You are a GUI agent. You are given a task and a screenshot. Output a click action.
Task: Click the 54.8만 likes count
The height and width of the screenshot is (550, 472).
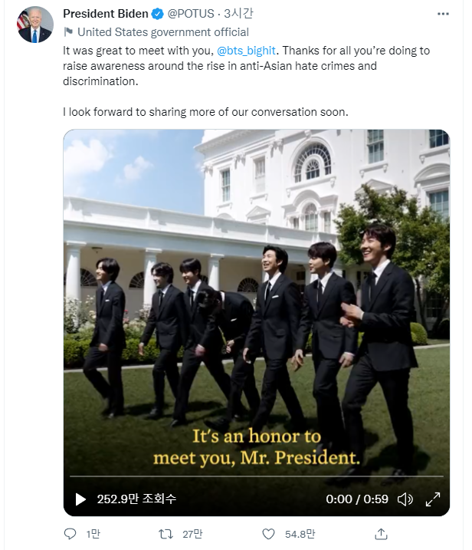click(x=297, y=533)
